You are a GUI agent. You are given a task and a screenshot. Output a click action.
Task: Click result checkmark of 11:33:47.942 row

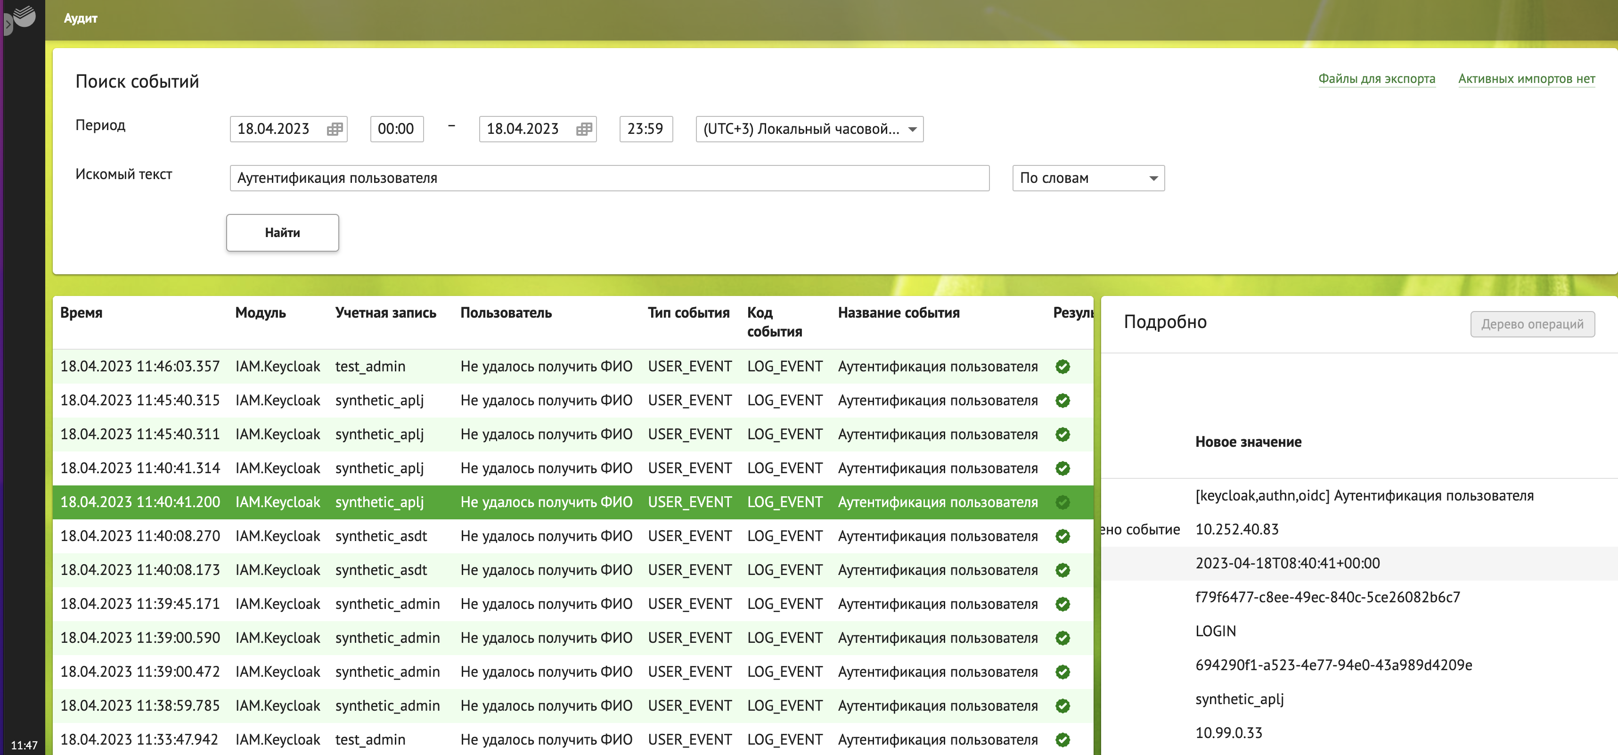(x=1062, y=740)
